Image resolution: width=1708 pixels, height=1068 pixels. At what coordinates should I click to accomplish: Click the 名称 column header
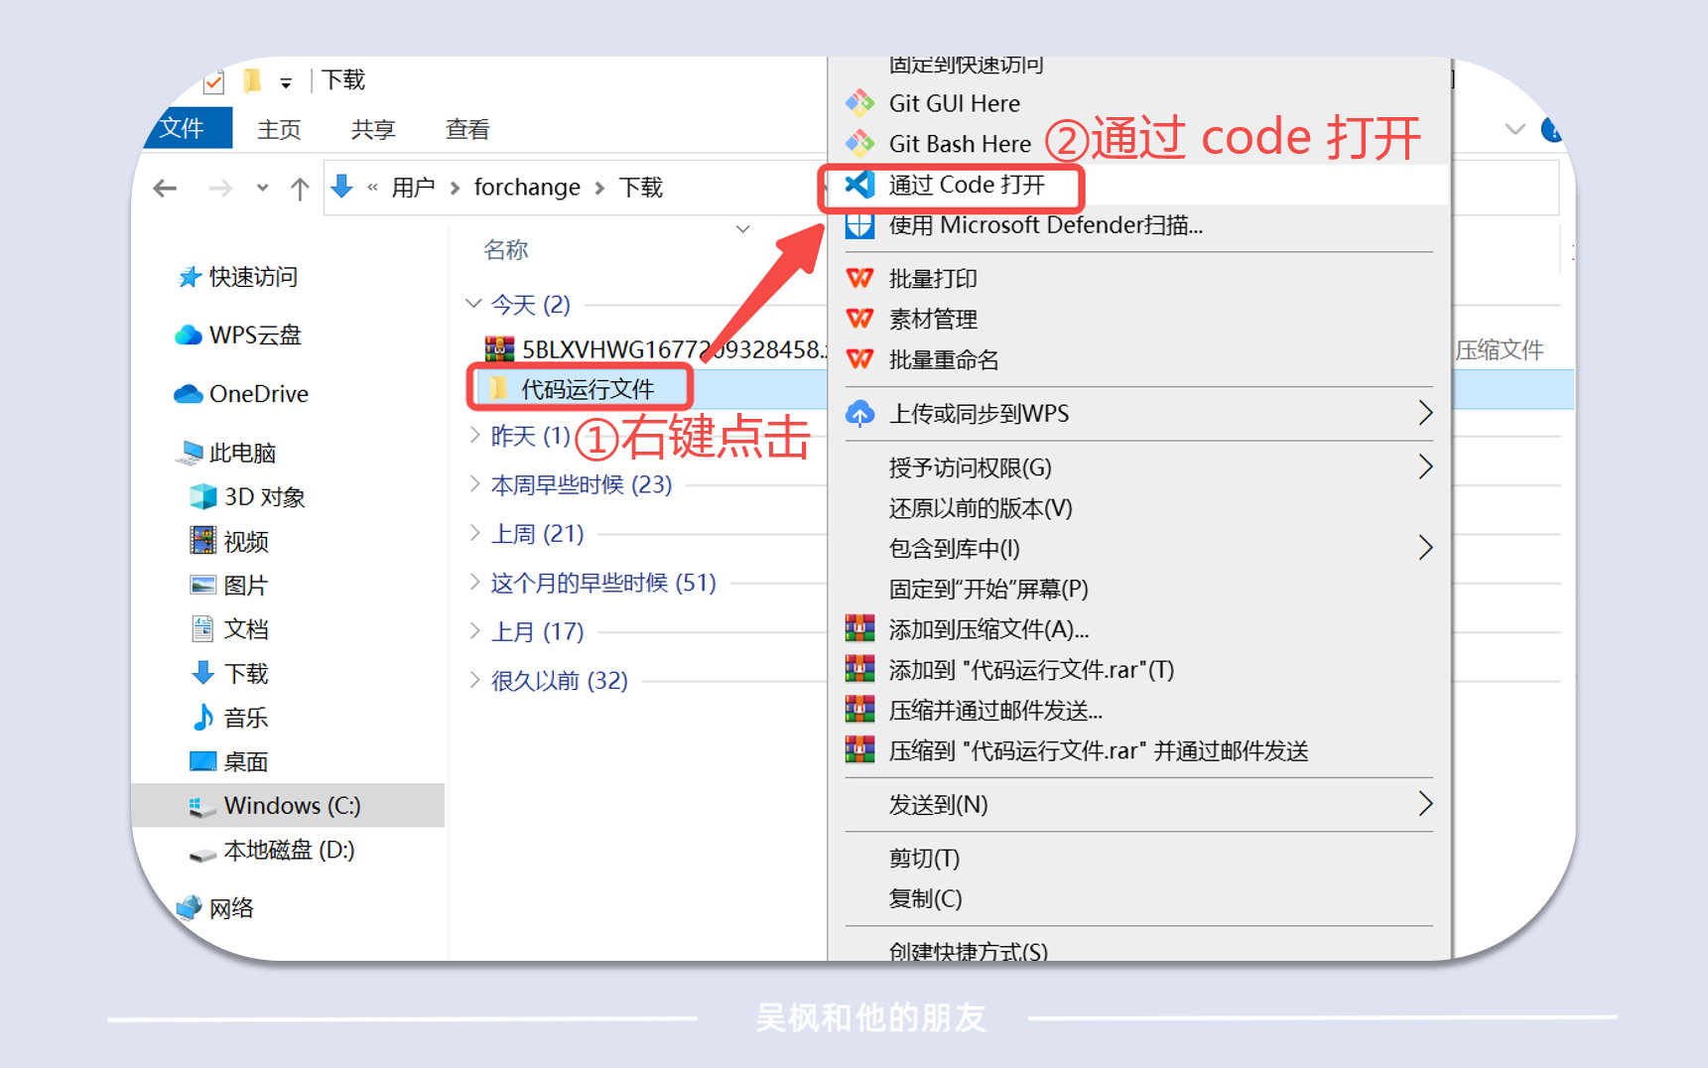(x=506, y=250)
